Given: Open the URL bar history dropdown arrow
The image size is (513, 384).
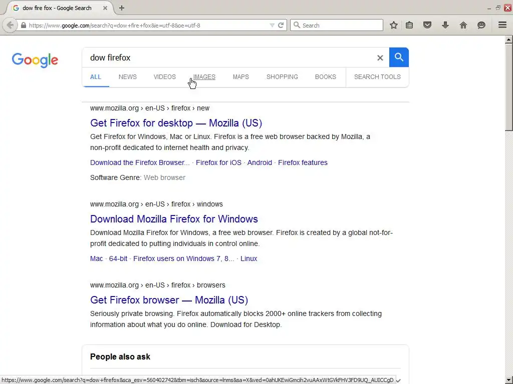Looking at the screenshot, I should (x=272, y=25).
